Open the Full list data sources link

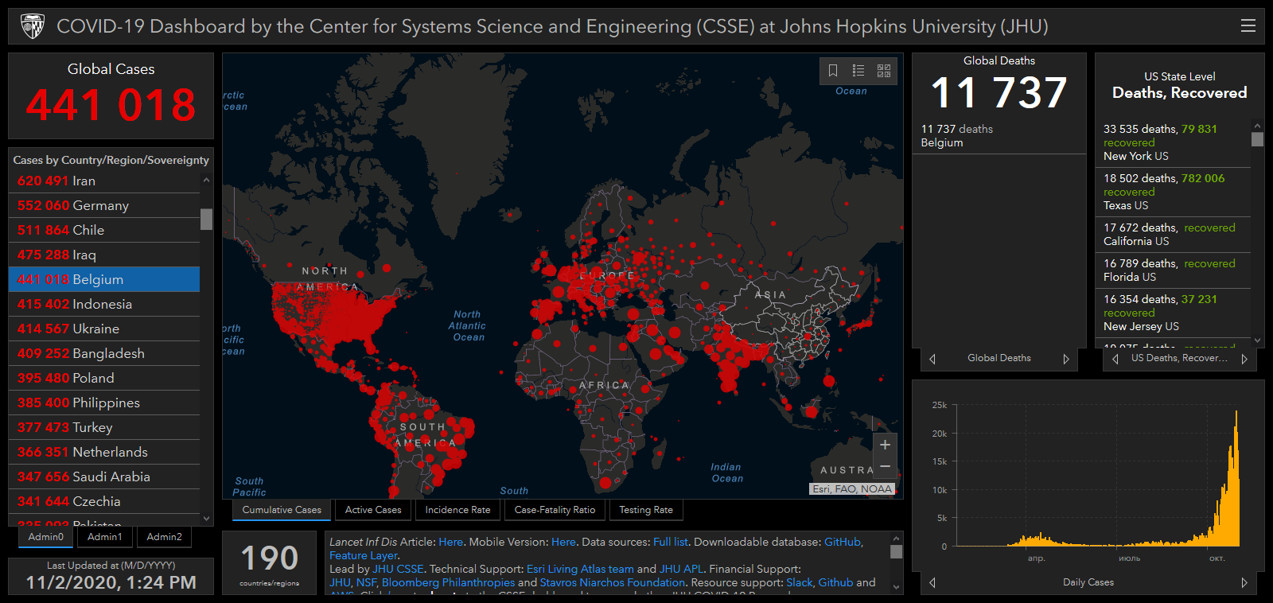[671, 542]
